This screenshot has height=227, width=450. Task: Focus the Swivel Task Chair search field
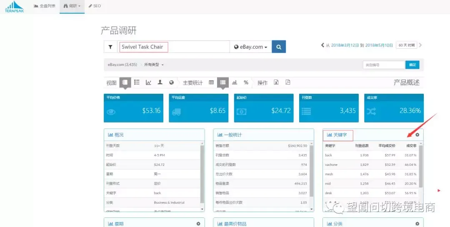[x=173, y=47]
